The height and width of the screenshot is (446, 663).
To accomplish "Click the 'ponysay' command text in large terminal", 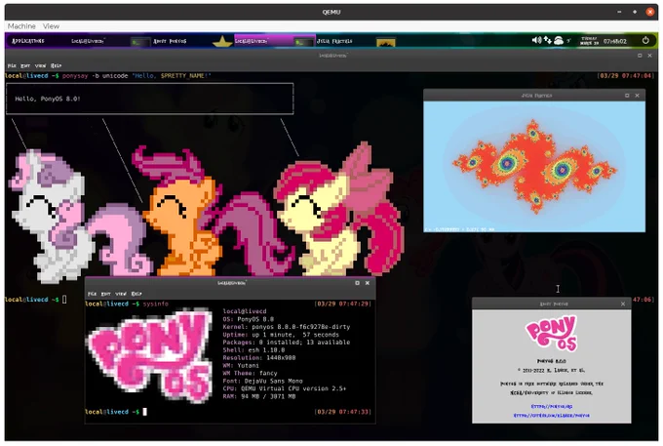I will (75, 76).
